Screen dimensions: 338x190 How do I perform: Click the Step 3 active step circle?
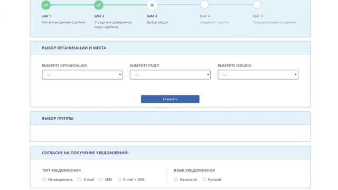(152, 5)
